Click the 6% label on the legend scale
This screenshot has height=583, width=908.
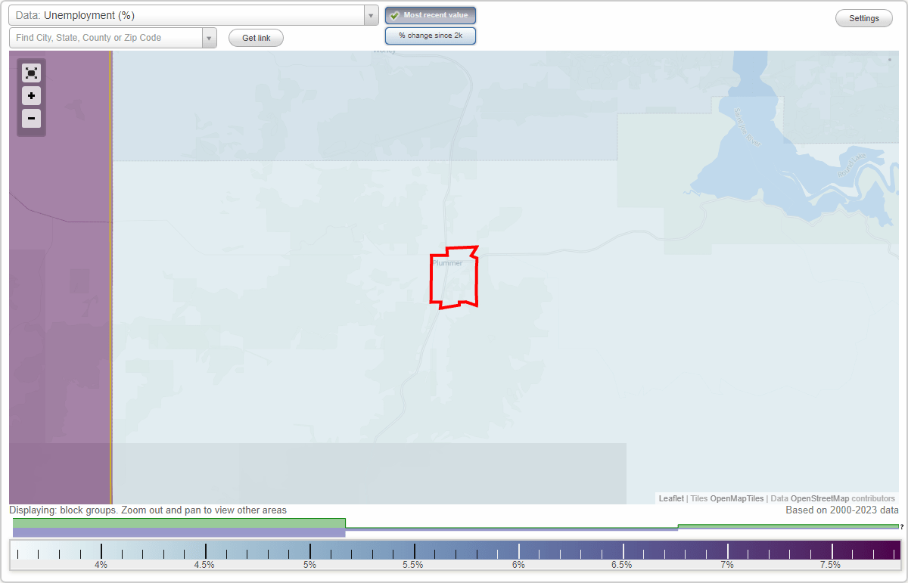518,565
